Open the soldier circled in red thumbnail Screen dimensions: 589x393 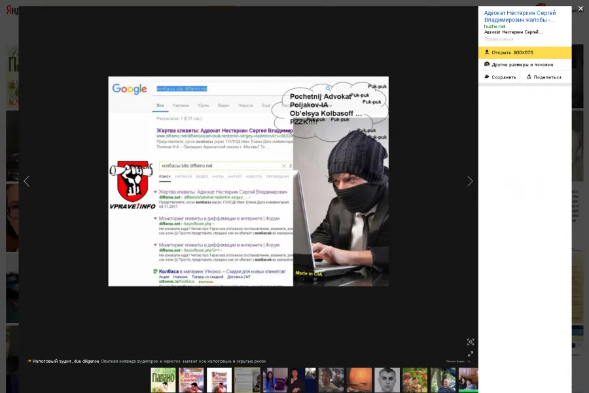(x=415, y=380)
